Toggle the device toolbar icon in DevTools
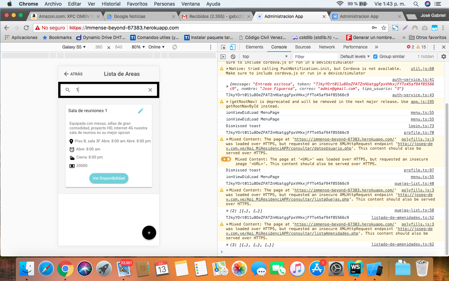The height and width of the screenshot is (281, 449). [x=233, y=47]
